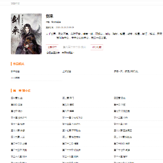The image size is (163, 163).
Task: Open the 上架感言 entry under 作品相关
Action: coord(67,72)
